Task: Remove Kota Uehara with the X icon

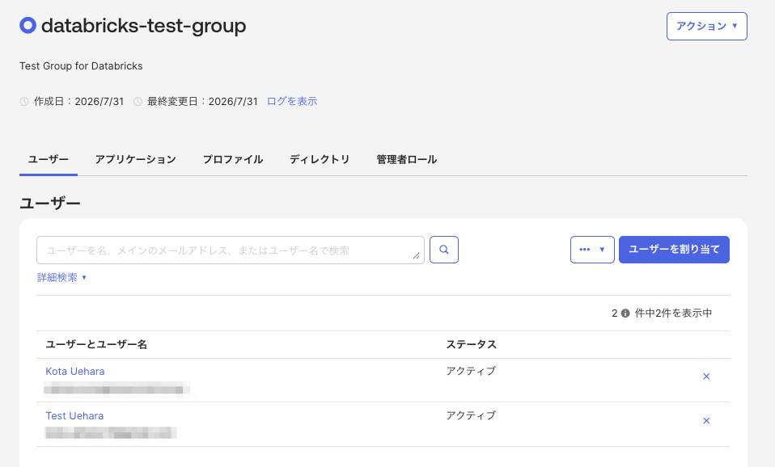Action: coord(706,377)
